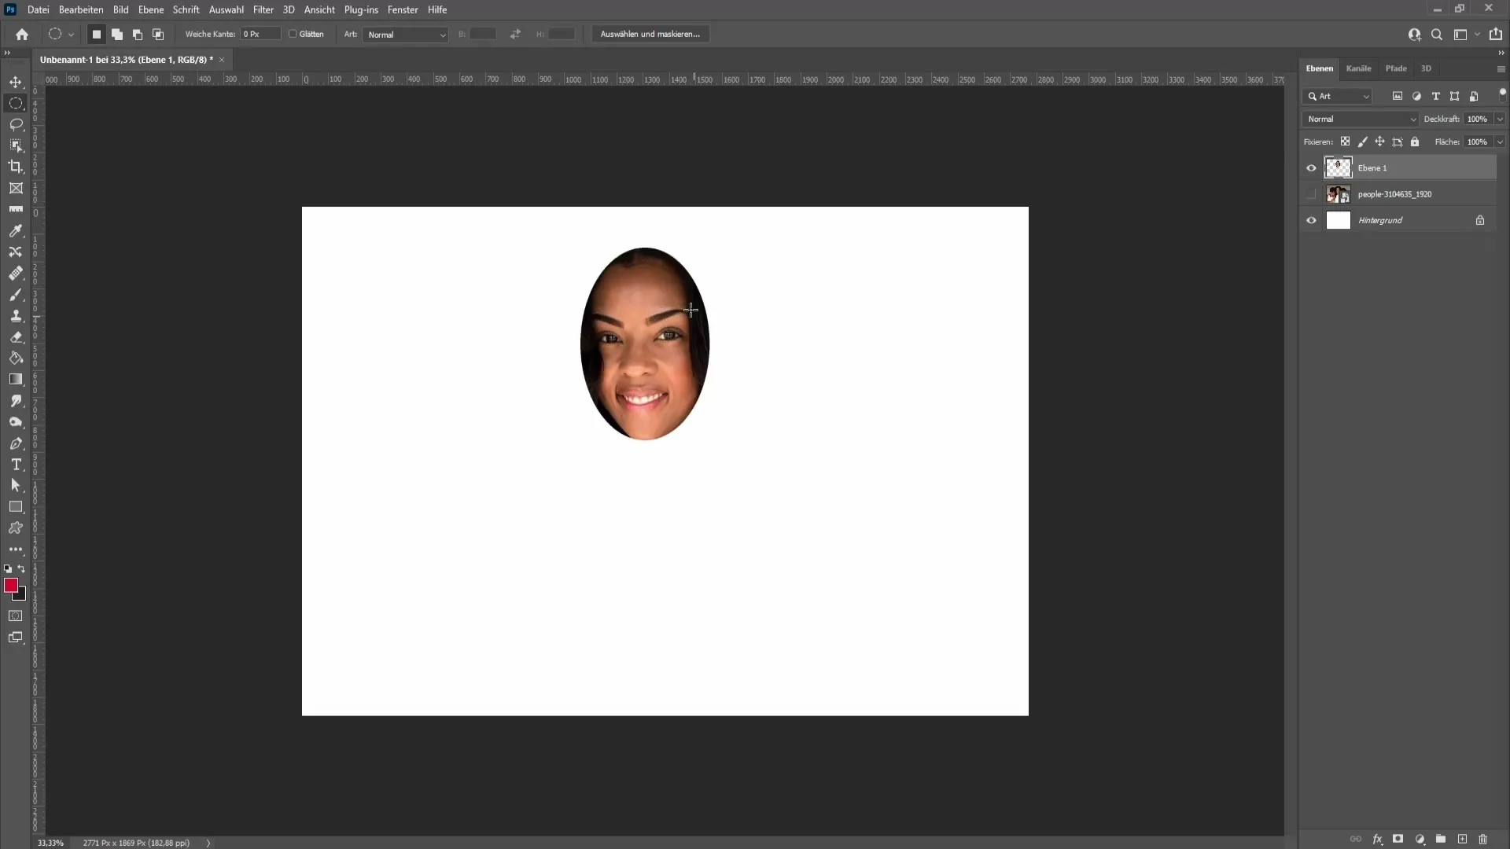Open the Fläche fill dropdown arrow
Screen dimensions: 1510x849
pyautogui.click(x=1500, y=142)
